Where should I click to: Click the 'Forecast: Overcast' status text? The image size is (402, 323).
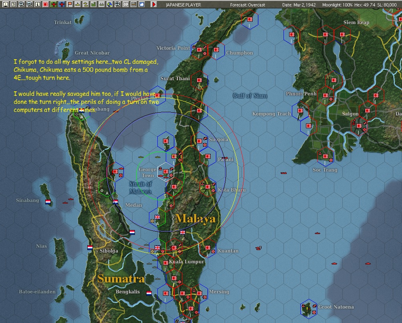pyautogui.click(x=248, y=5)
